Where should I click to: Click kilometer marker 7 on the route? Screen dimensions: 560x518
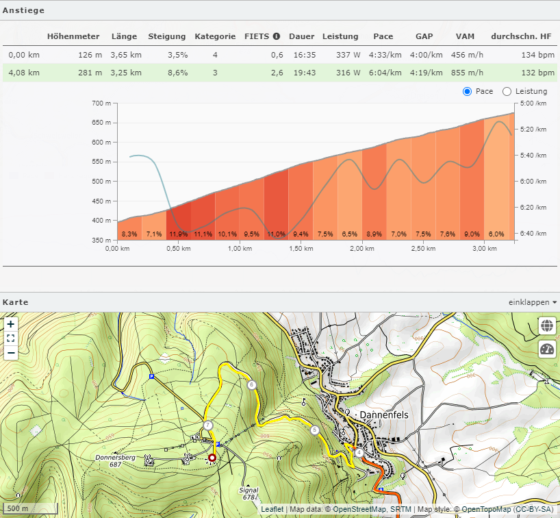[207, 425]
